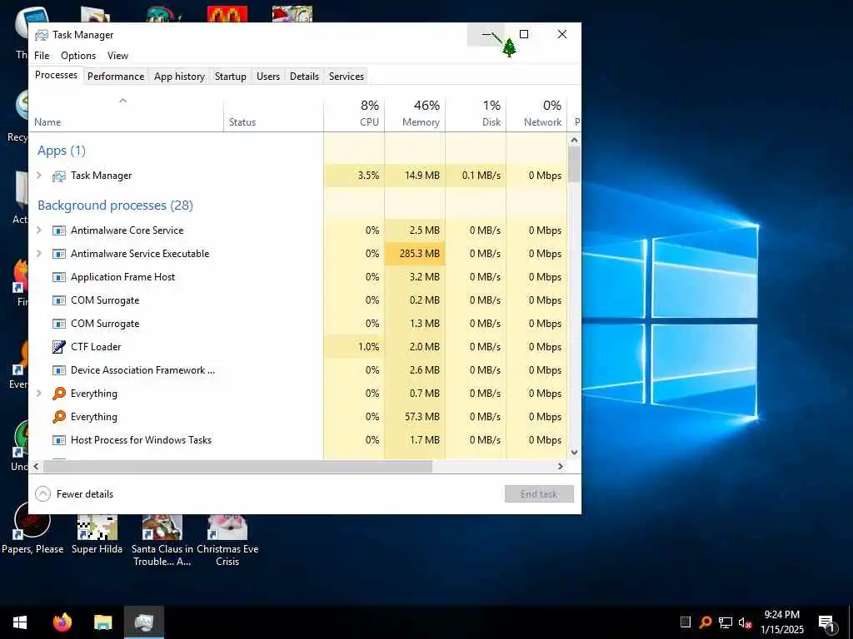This screenshot has width=853, height=639.
Task: Click the Task Manager title bar icon
Action: coord(42,35)
